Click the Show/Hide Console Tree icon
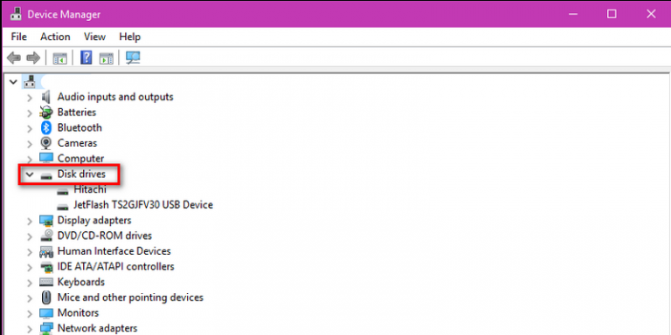671x335 pixels. [60, 58]
